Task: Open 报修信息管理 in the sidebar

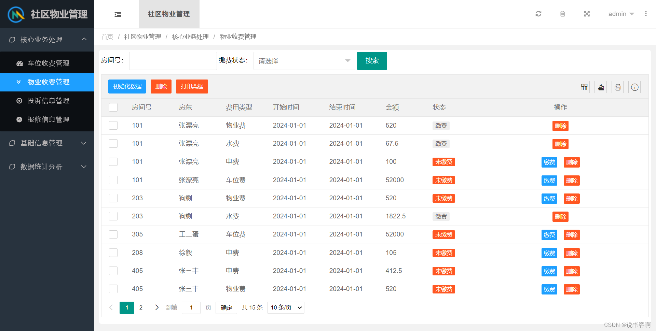Action: click(x=47, y=119)
